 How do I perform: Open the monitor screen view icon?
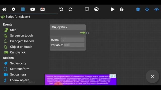87,9
